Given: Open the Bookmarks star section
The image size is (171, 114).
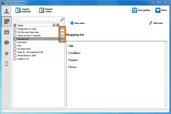Looking at the screenshot, I should [7, 53].
